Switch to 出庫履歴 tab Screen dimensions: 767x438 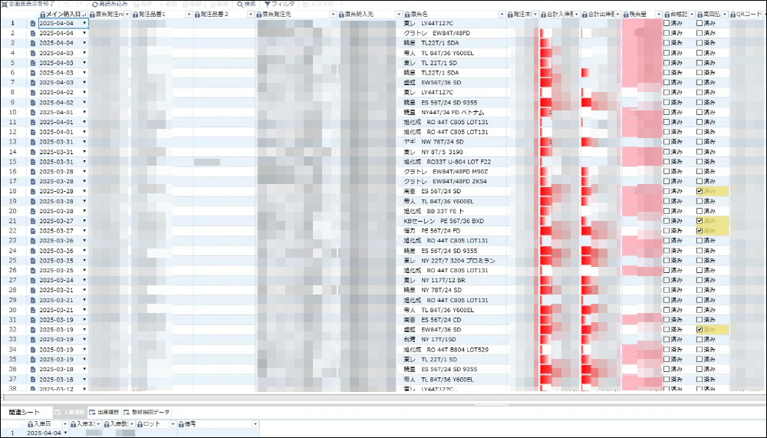[x=104, y=413]
